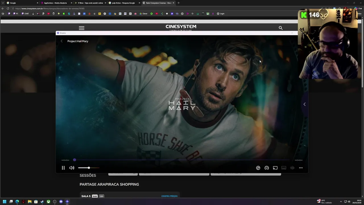Open the weather widget showing 23°C
Viewport: 364px width, 205px height.
click(x=324, y=202)
